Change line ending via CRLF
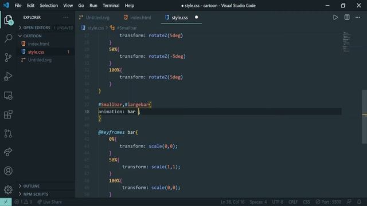 point(293,202)
